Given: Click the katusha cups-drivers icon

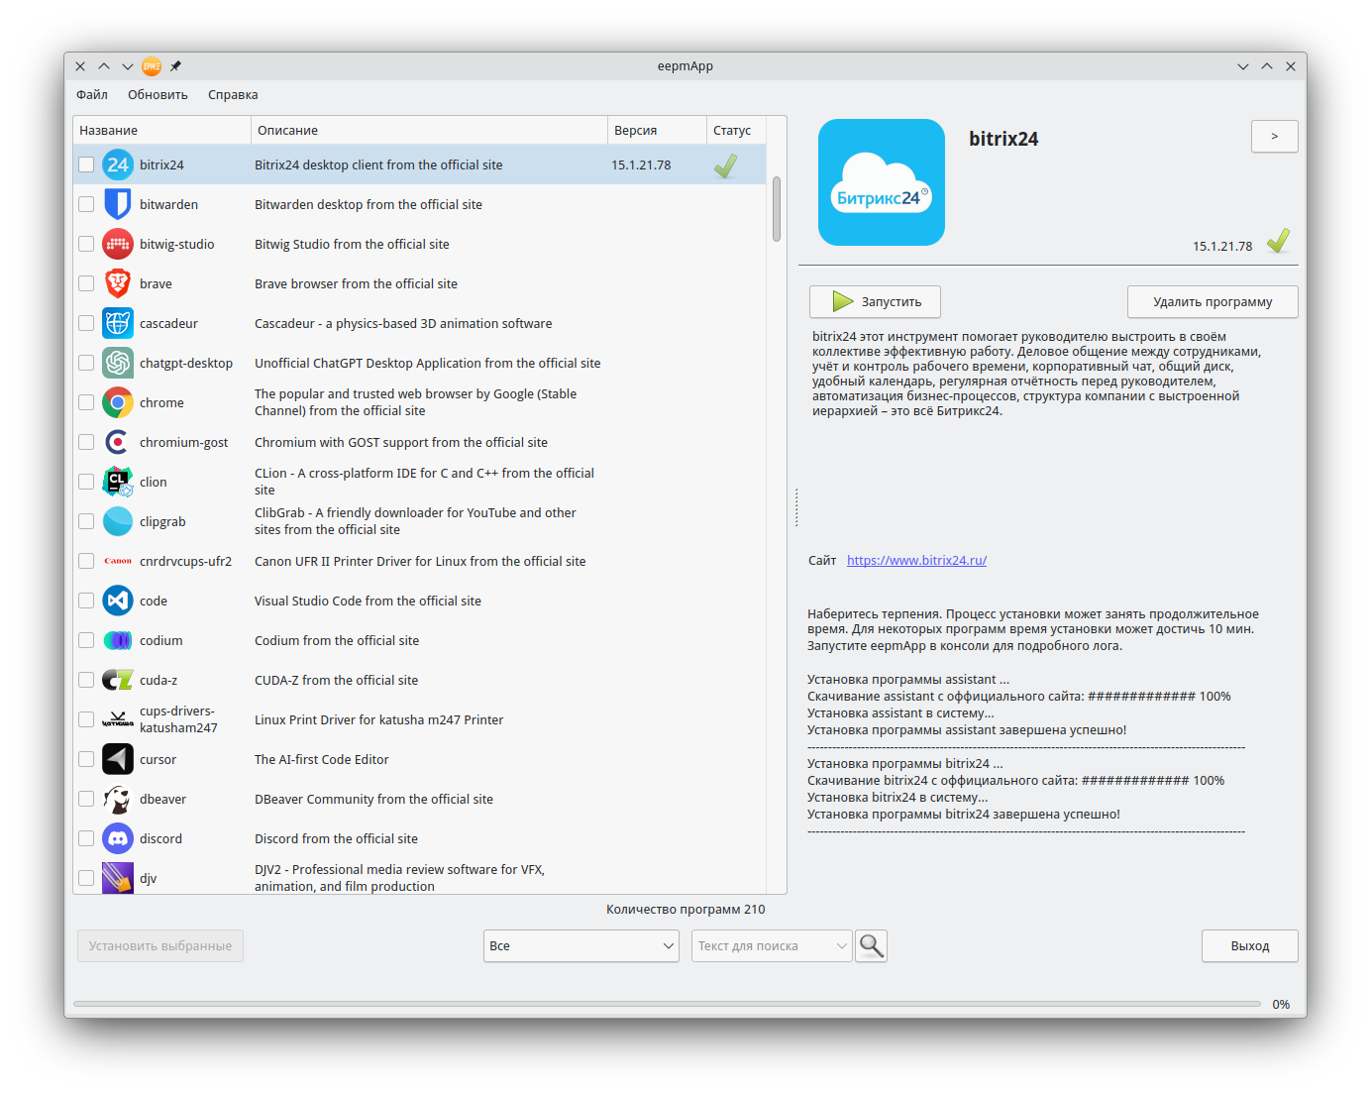Looking at the screenshot, I should pos(118,719).
